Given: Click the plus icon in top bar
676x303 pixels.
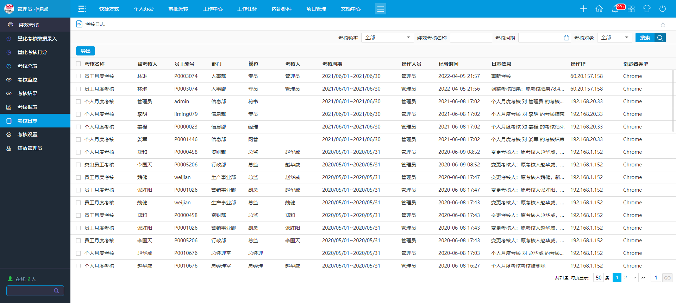Looking at the screenshot, I should [x=583, y=9].
